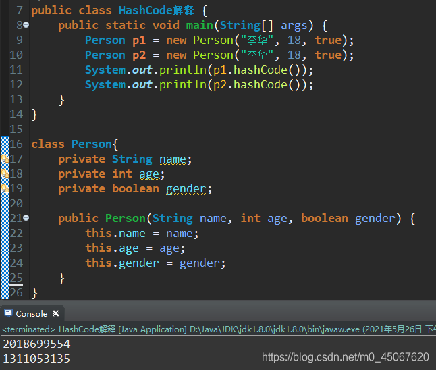Click the underlined field age on line 18
The height and width of the screenshot is (370, 436).
point(149,174)
